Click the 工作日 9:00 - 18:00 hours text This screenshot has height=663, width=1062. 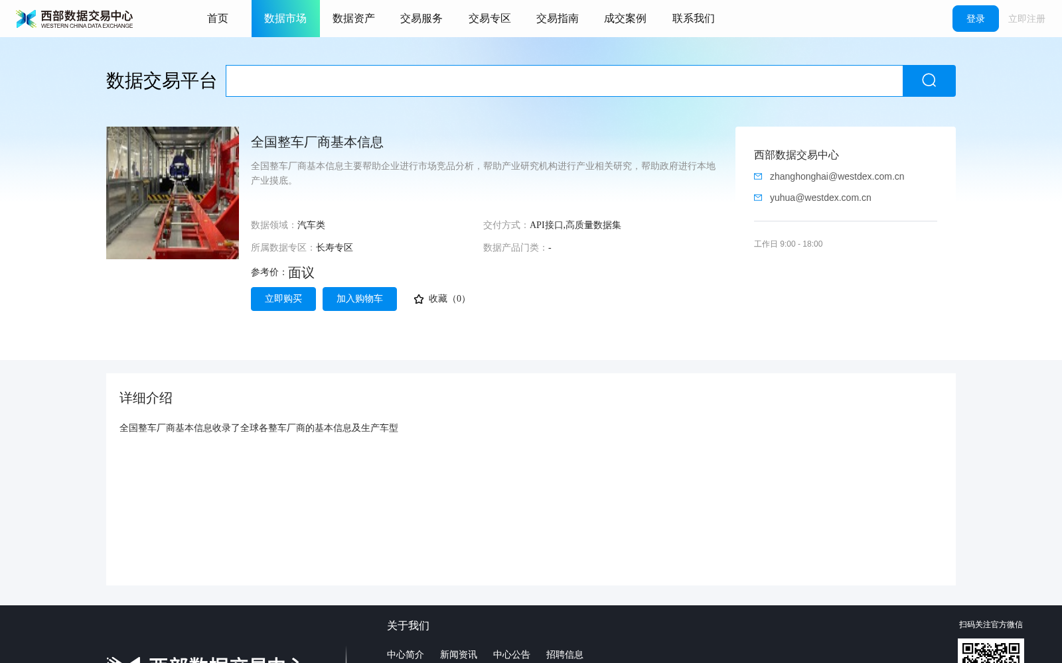click(x=789, y=244)
